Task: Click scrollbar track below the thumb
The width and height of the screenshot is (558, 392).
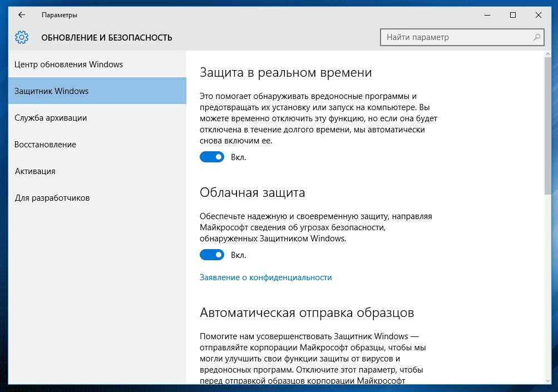Action: coord(547,289)
